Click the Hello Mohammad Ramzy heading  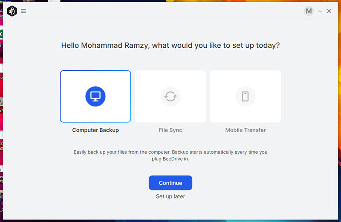point(170,45)
